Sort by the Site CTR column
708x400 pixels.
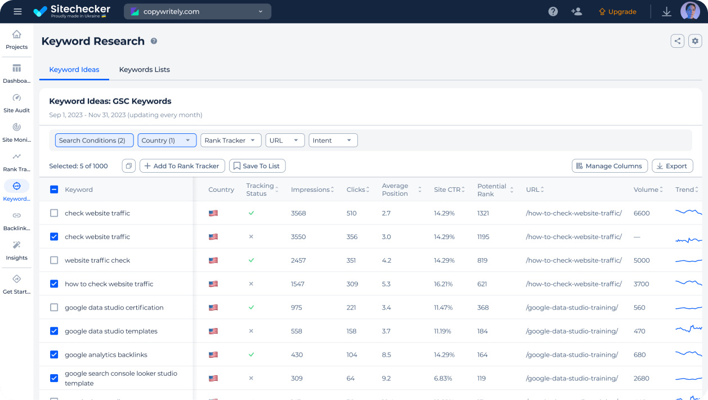point(449,190)
